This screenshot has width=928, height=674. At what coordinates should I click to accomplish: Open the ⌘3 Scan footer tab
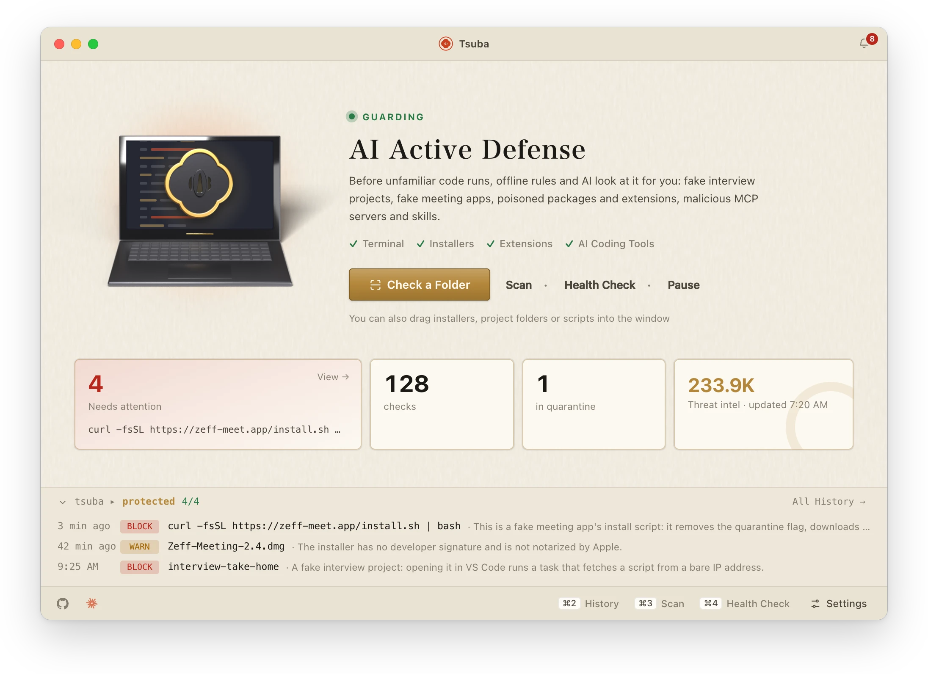pyautogui.click(x=660, y=603)
